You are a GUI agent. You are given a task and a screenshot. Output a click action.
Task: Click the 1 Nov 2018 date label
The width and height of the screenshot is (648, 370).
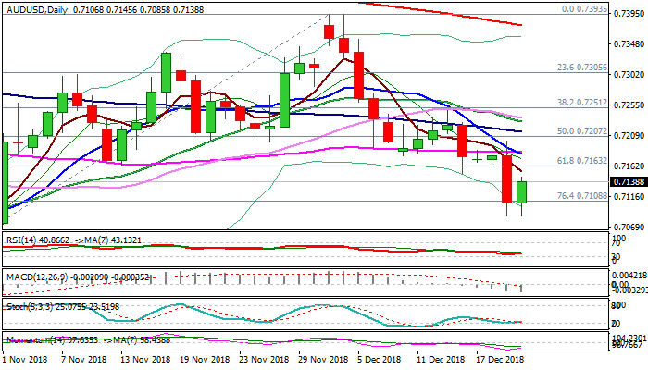click(x=23, y=359)
